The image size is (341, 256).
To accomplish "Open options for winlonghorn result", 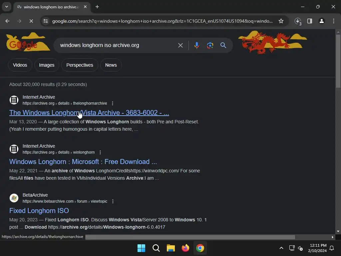I will coord(100,152).
